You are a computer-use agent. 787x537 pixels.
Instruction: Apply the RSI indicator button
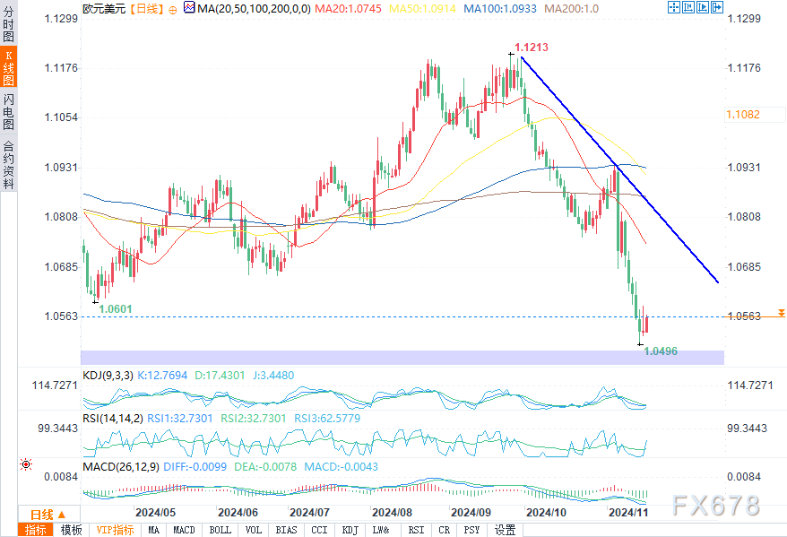[x=416, y=530]
